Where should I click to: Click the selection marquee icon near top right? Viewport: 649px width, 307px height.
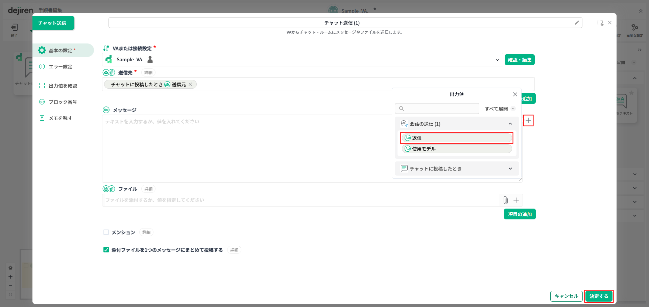pyautogui.click(x=600, y=23)
